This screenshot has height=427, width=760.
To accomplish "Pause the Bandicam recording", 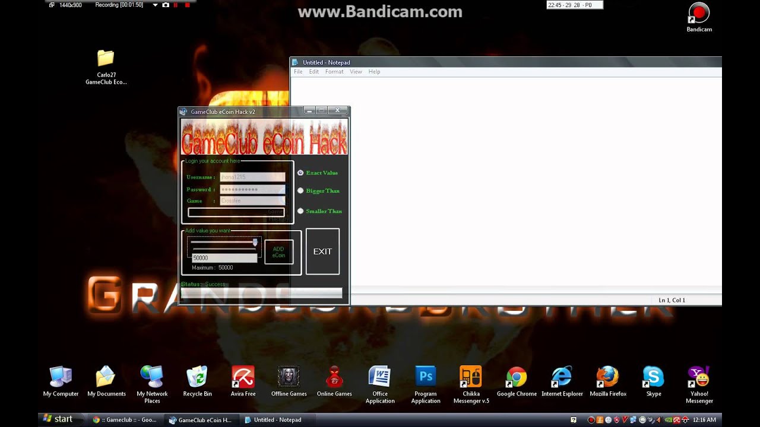I will (176, 5).
